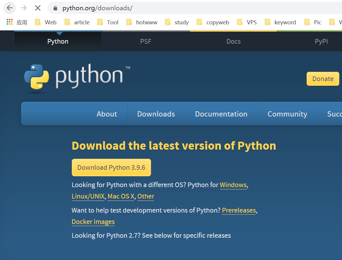Open the article bookmarks folder

[x=77, y=22]
